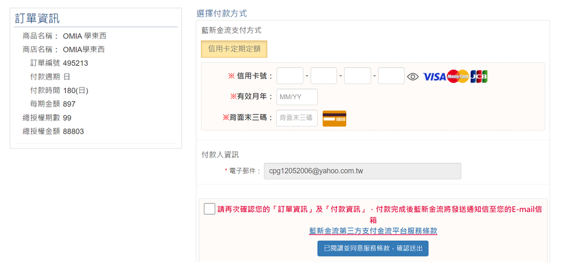Toggle the card number visibility eye icon

pos(413,76)
